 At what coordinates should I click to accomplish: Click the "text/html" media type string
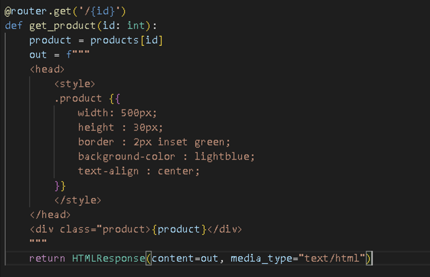(x=334, y=259)
